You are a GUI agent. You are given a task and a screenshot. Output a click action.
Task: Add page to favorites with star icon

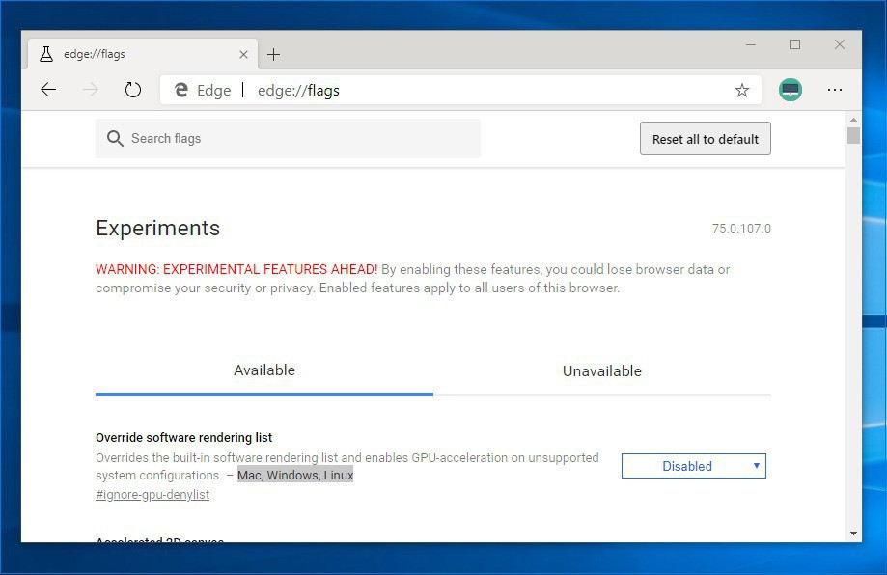(741, 90)
